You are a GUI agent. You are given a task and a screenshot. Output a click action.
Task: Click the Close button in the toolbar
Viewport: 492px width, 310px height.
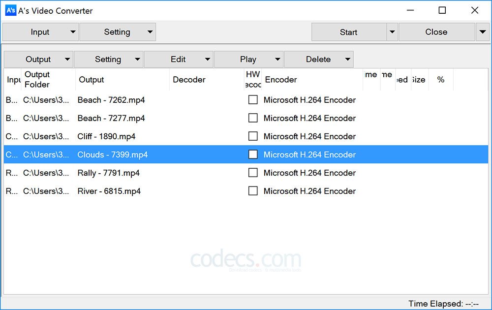(x=437, y=32)
